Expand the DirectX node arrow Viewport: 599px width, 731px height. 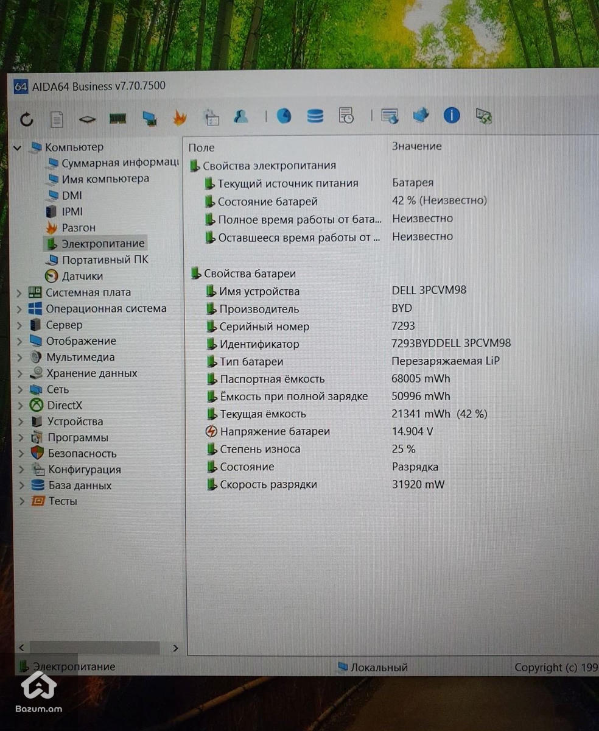click(21, 405)
